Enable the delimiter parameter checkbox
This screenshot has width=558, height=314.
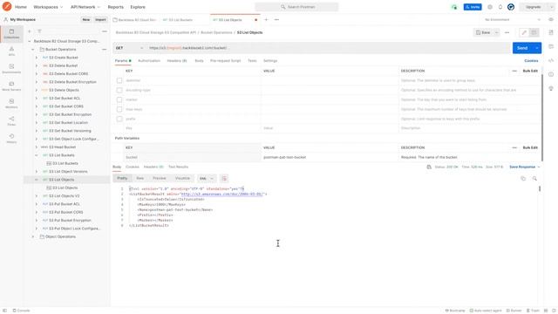click(x=119, y=80)
